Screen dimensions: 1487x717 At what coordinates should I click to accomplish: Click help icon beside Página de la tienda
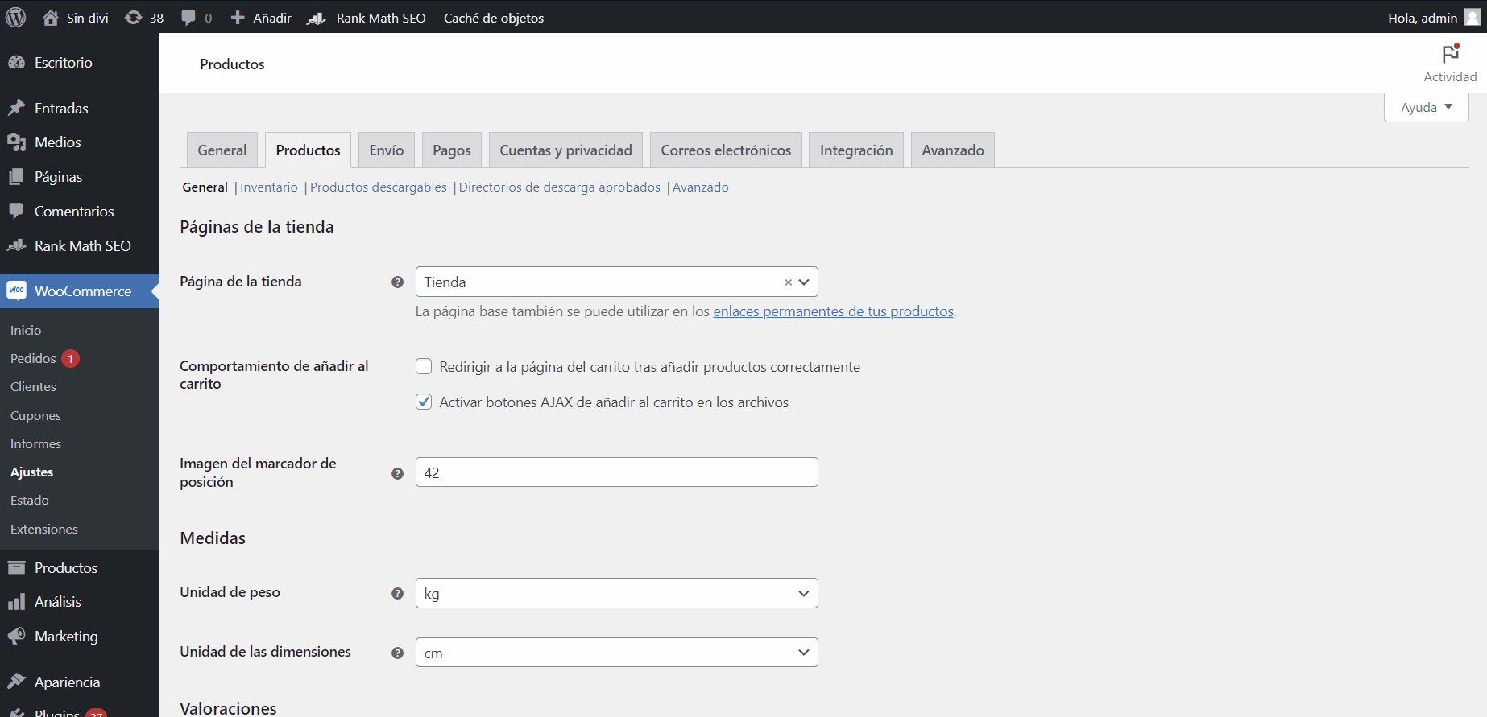[397, 282]
